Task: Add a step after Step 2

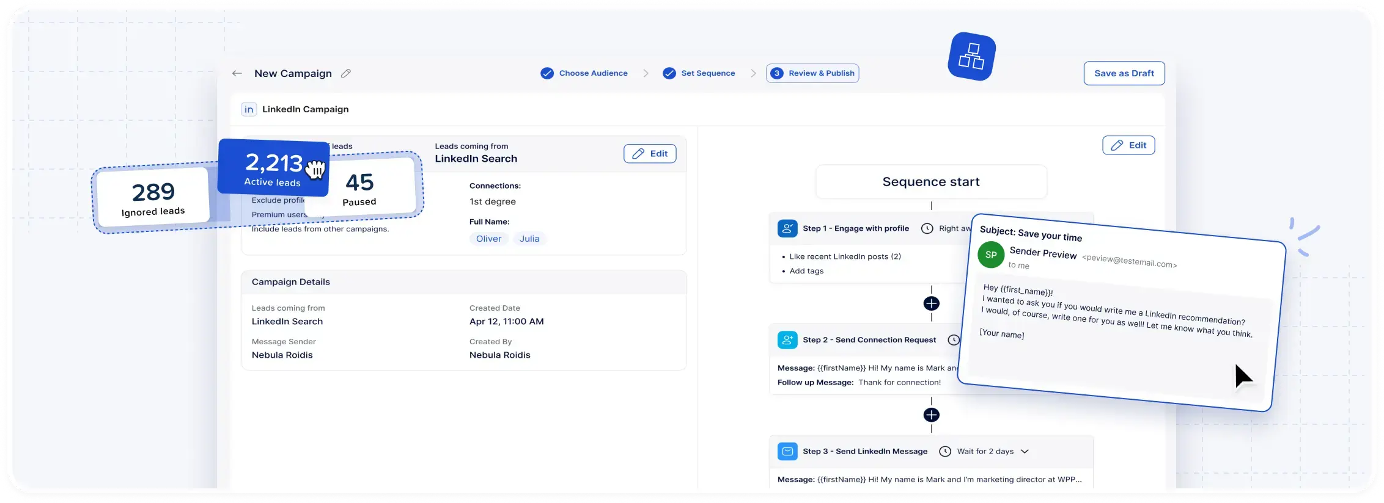Action: click(931, 415)
